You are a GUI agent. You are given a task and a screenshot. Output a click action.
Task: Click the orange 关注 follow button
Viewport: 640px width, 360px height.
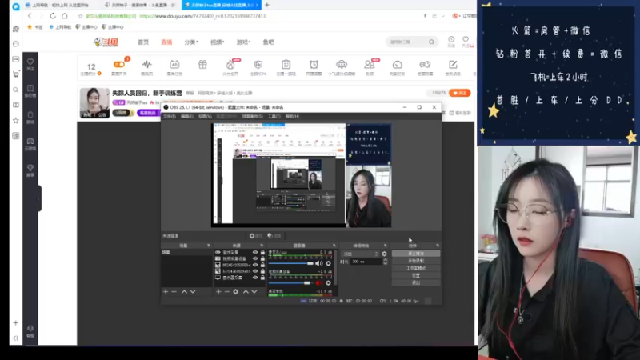(x=459, y=93)
